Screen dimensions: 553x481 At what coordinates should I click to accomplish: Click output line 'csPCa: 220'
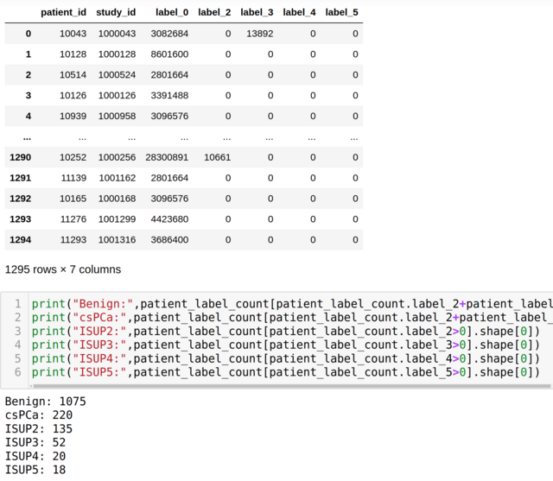point(39,415)
